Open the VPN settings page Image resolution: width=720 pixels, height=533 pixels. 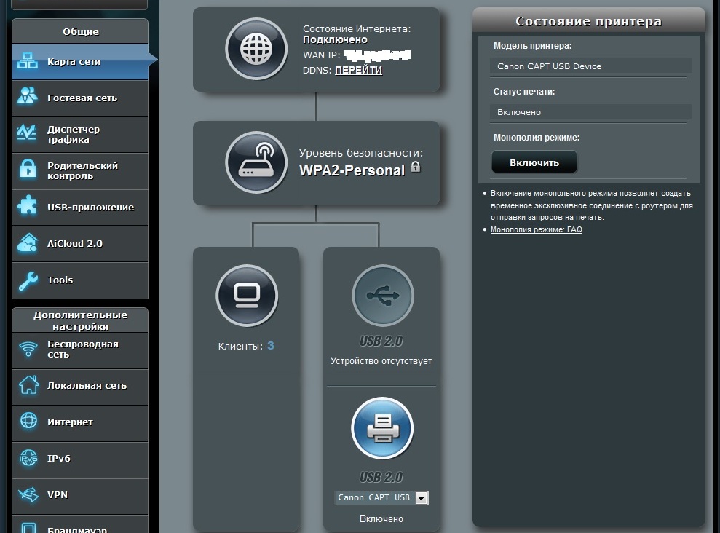click(58, 494)
